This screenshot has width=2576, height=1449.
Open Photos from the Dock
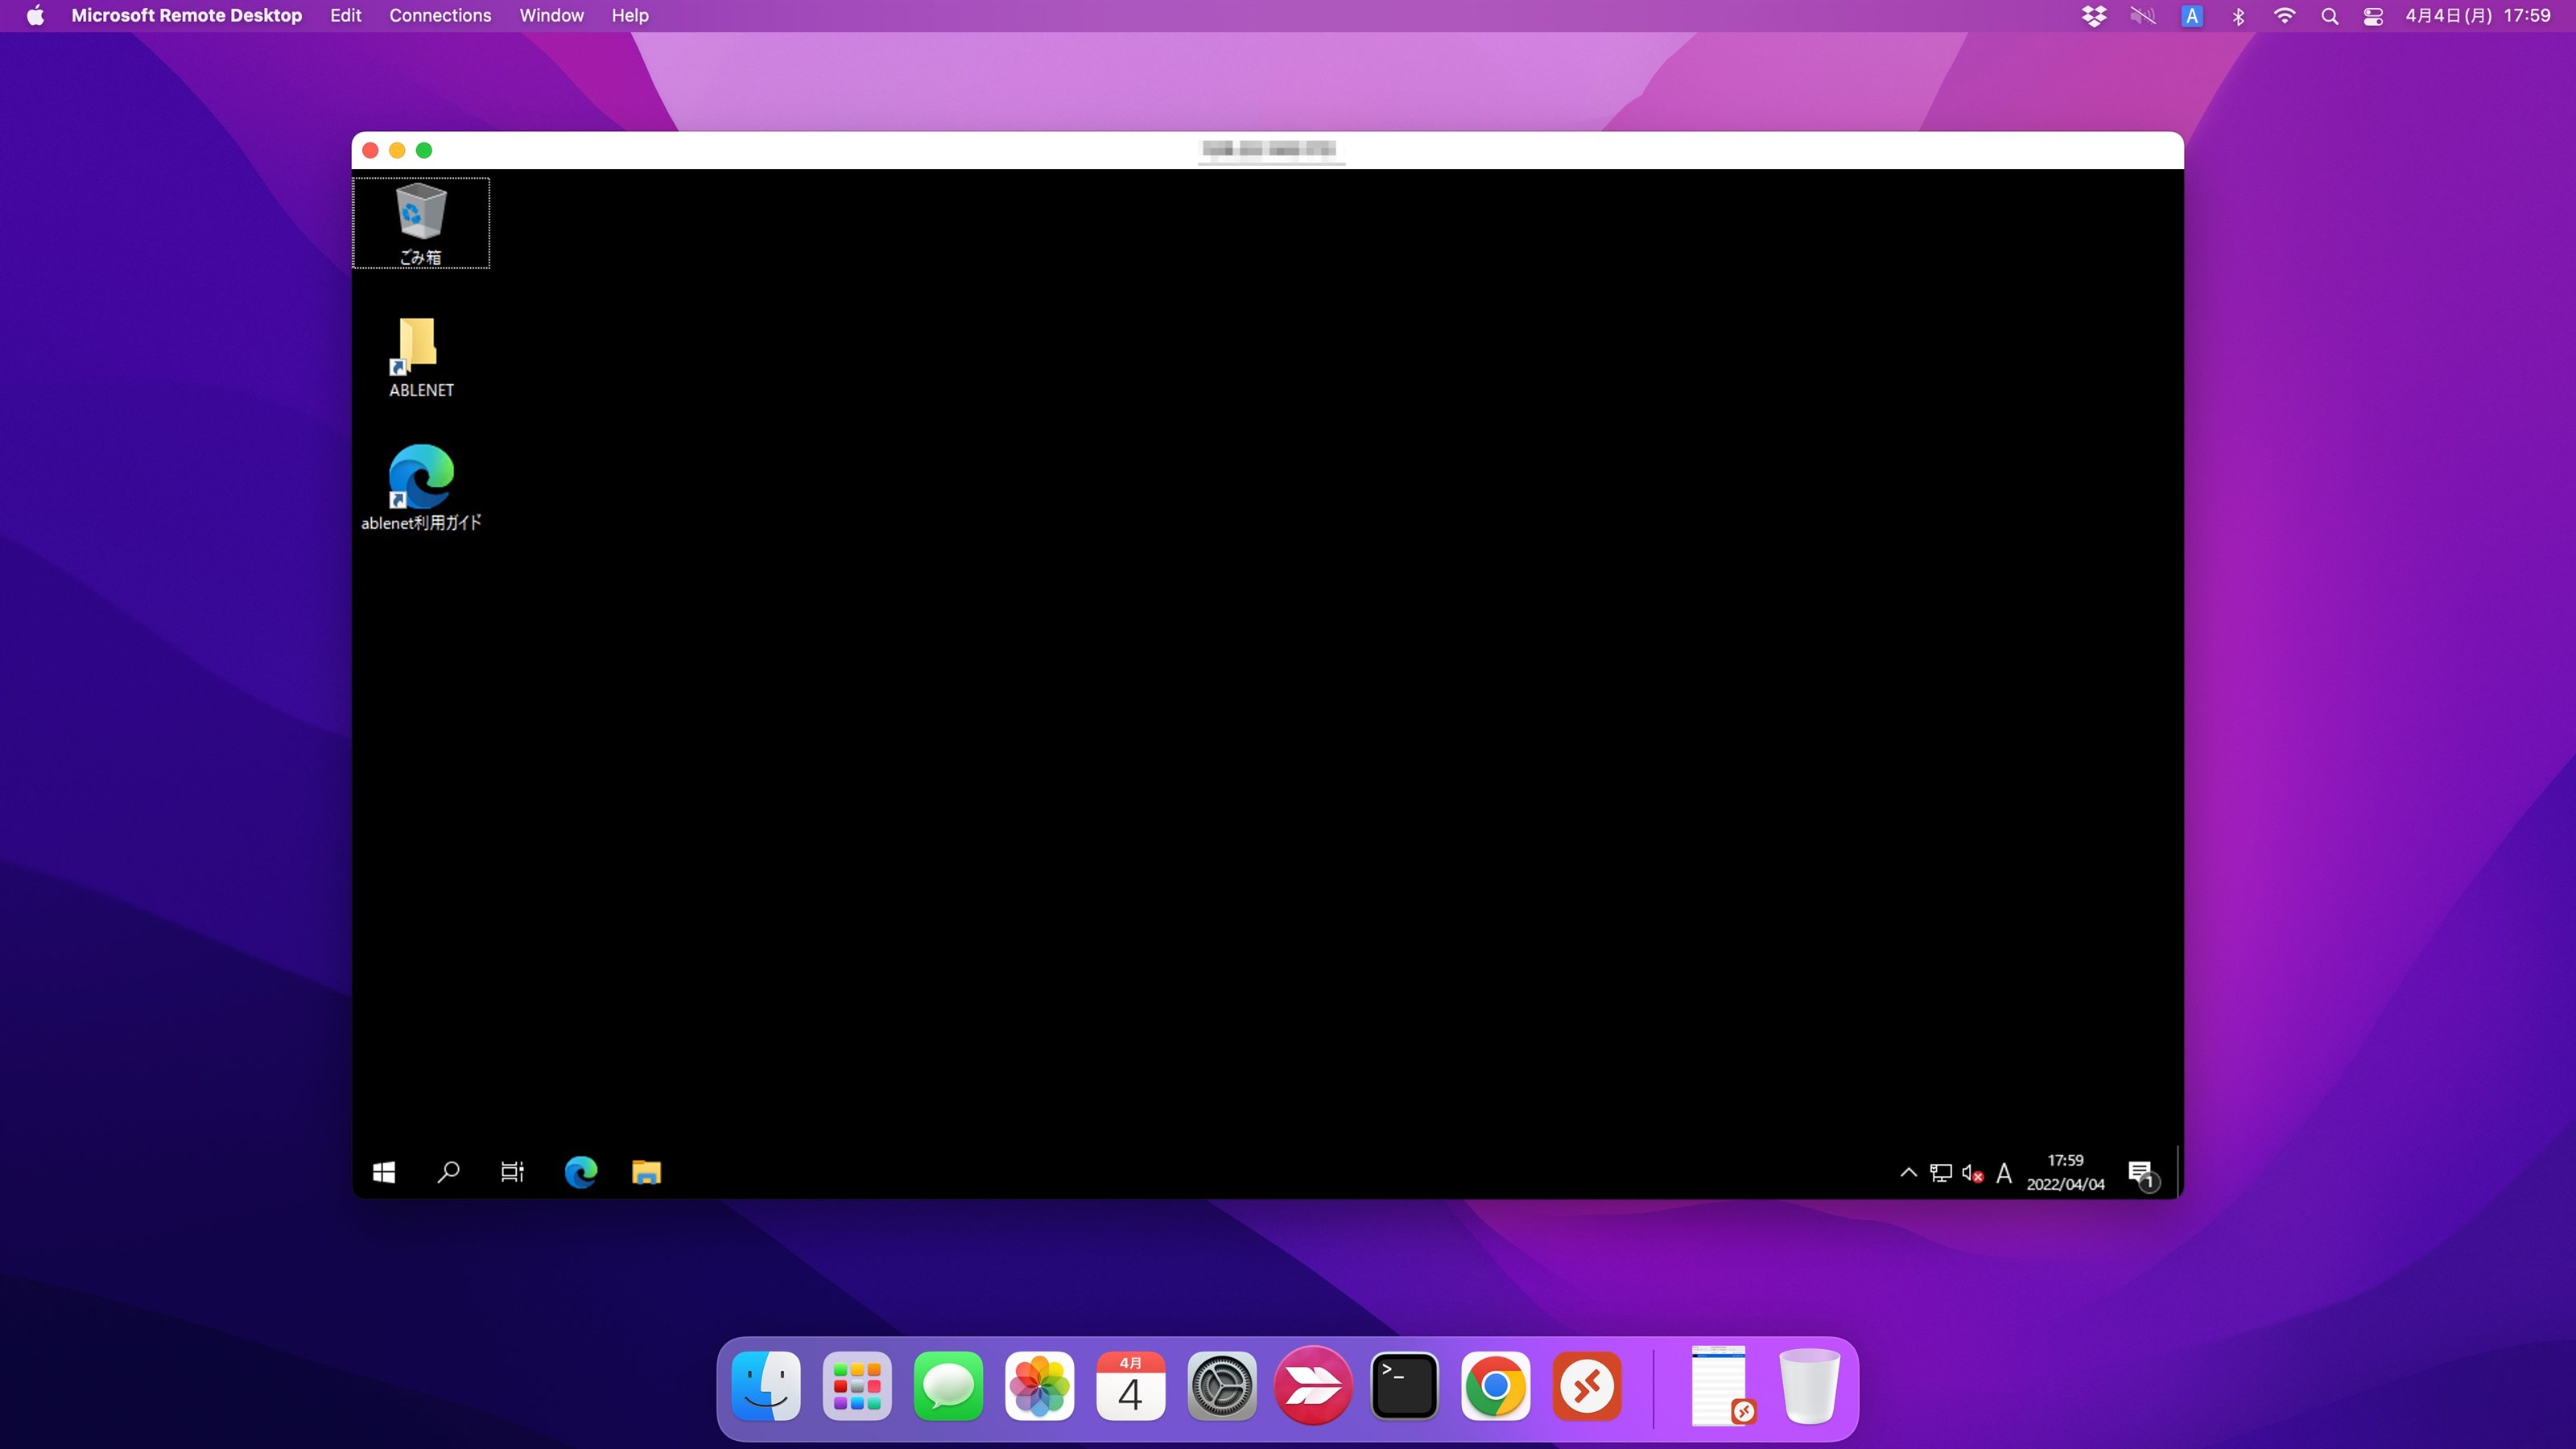1039,1386
